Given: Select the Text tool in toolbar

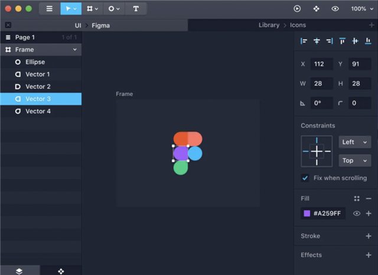Looking at the screenshot, I should [136, 9].
